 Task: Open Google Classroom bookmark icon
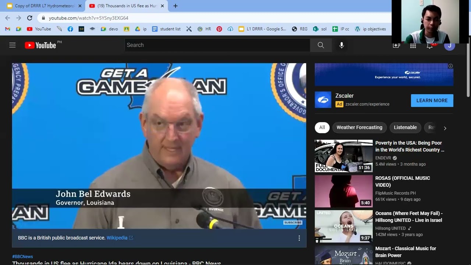click(x=127, y=29)
